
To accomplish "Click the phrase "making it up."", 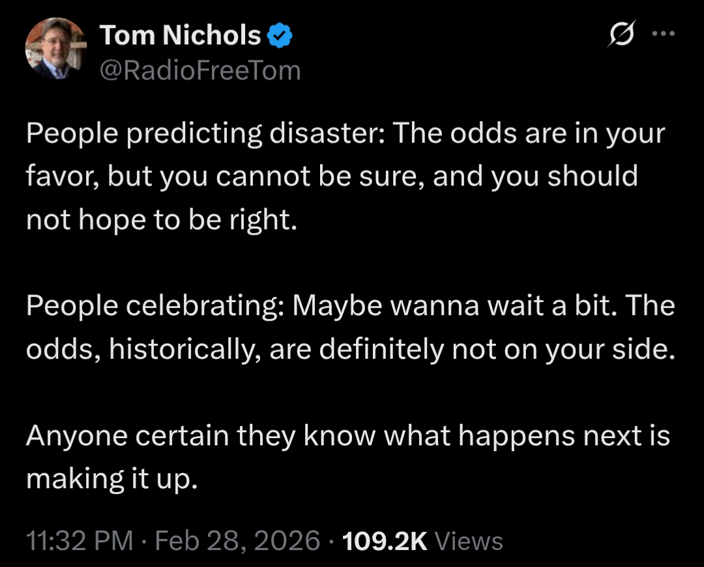I will (x=111, y=478).
